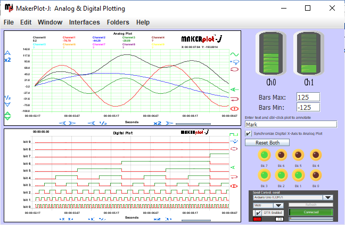Viewport: 345px width, 225px height.
Task: Click the red return-arrow icon on digital plot
Action: [234, 177]
